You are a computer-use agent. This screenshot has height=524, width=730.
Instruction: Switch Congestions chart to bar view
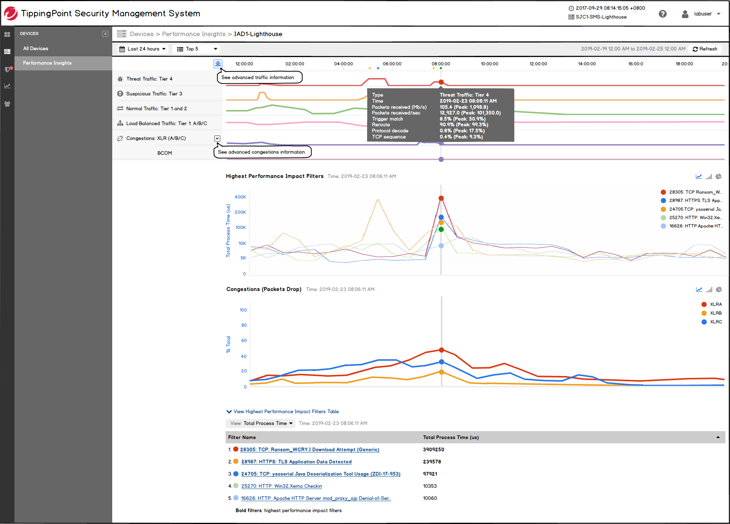[709, 290]
